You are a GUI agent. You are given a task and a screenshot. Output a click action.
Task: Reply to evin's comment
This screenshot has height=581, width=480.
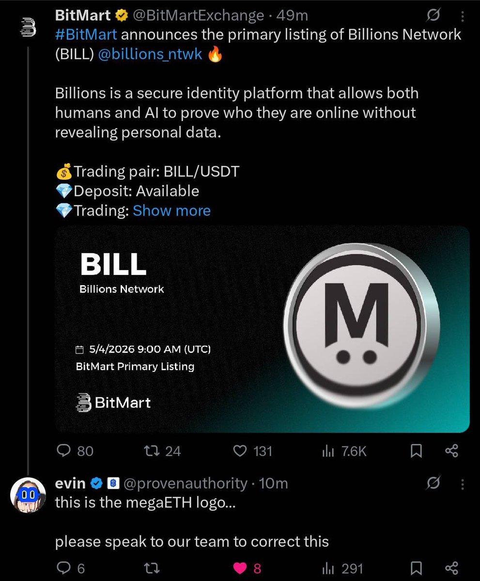(70, 568)
